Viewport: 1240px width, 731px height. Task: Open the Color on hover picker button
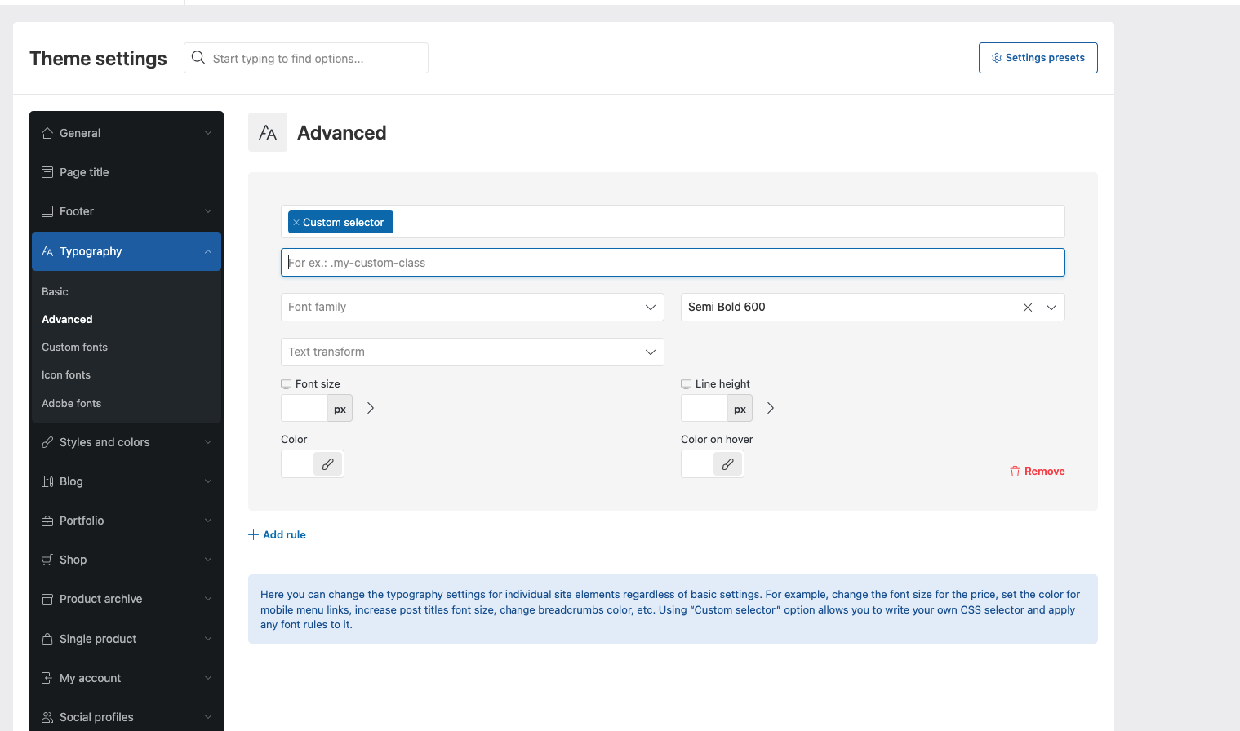pos(727,464)
